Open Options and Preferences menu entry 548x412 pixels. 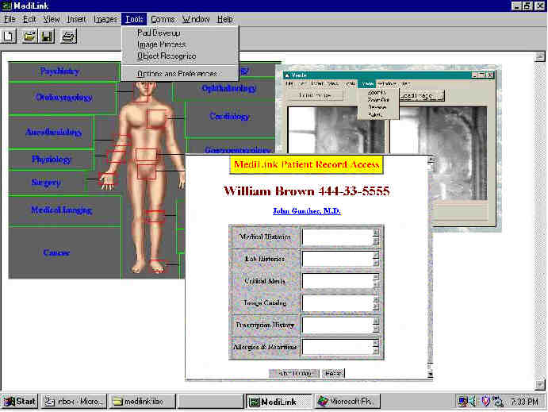(176, 73)
